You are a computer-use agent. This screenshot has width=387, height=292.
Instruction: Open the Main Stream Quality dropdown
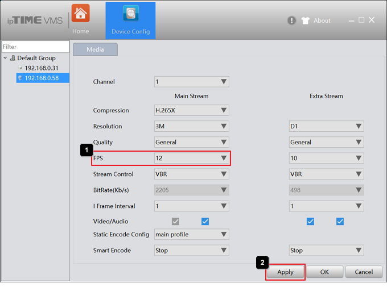(192, 142)
